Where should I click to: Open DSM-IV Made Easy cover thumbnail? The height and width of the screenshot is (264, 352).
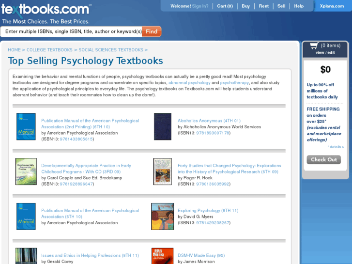[x=163, y=256]
